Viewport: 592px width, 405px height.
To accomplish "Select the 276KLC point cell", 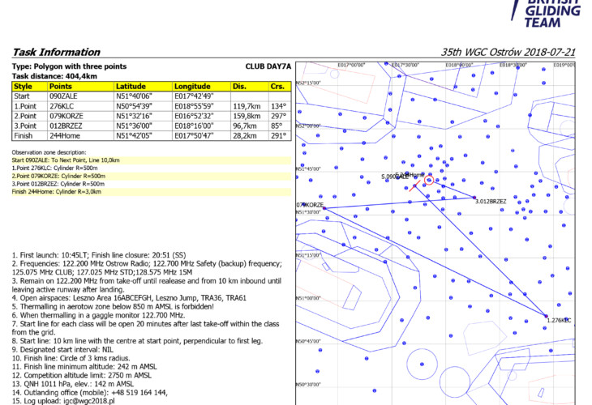I will point(62,105).
